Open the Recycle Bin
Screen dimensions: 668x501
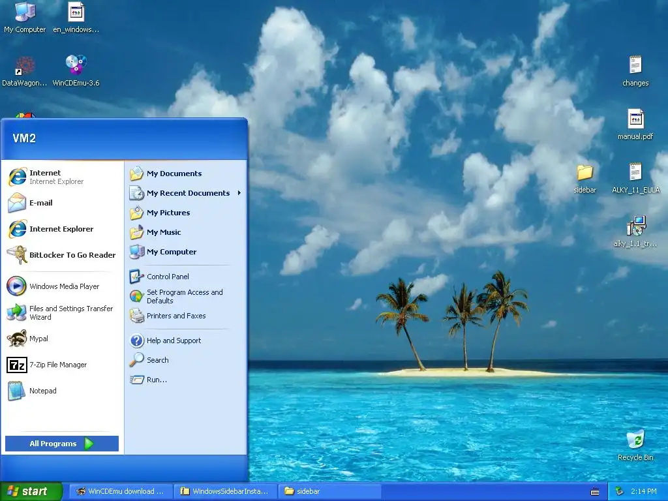[635, 446]
